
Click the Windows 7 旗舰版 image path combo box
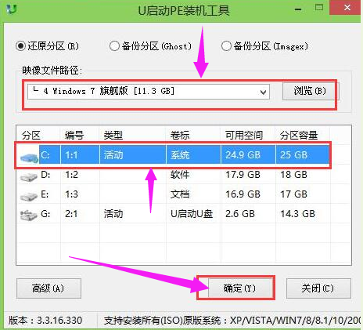(x=149, y=92)
